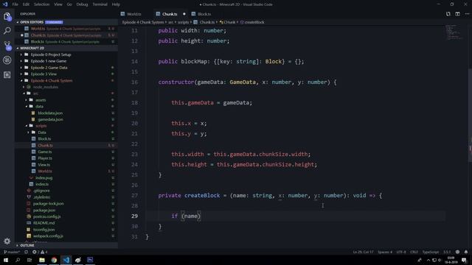Click the Visual Studio Code taskbar icon
Screen dimensions: 472x265
tap(66, 260)
